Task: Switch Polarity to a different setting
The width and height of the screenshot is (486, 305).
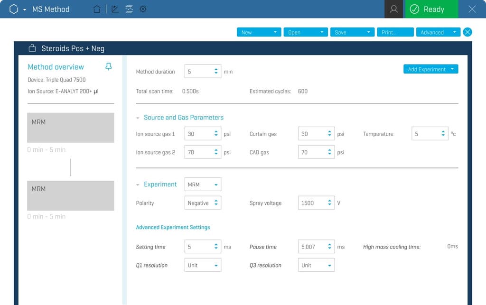Action: tap(203, 203)
